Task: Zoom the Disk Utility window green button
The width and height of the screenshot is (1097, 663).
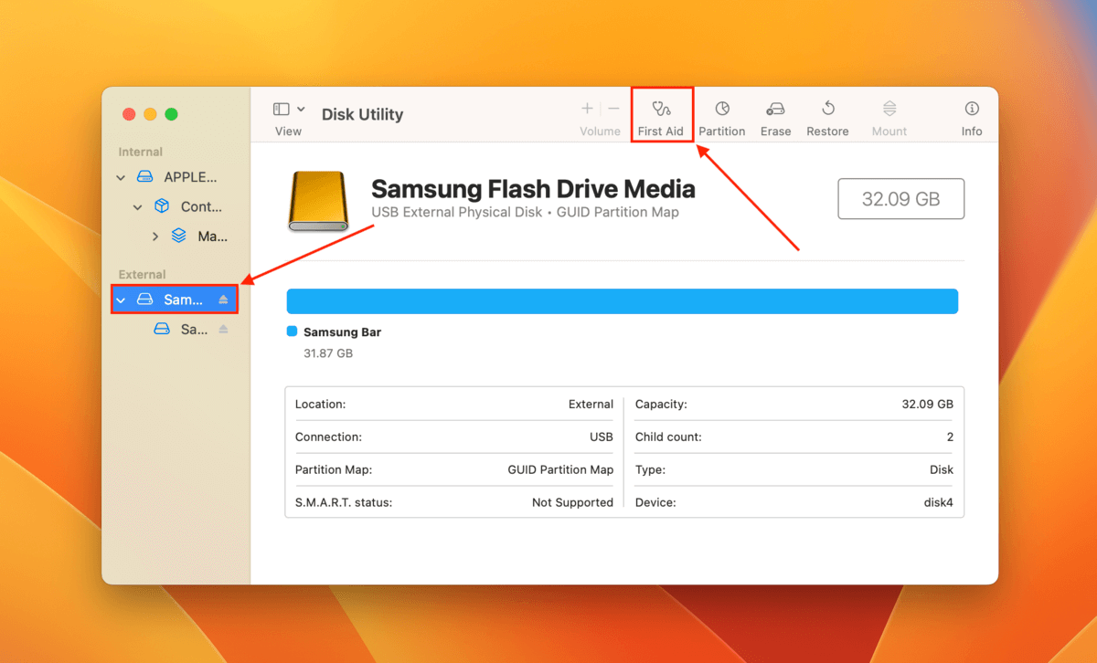Action: (x=171, y=114)
